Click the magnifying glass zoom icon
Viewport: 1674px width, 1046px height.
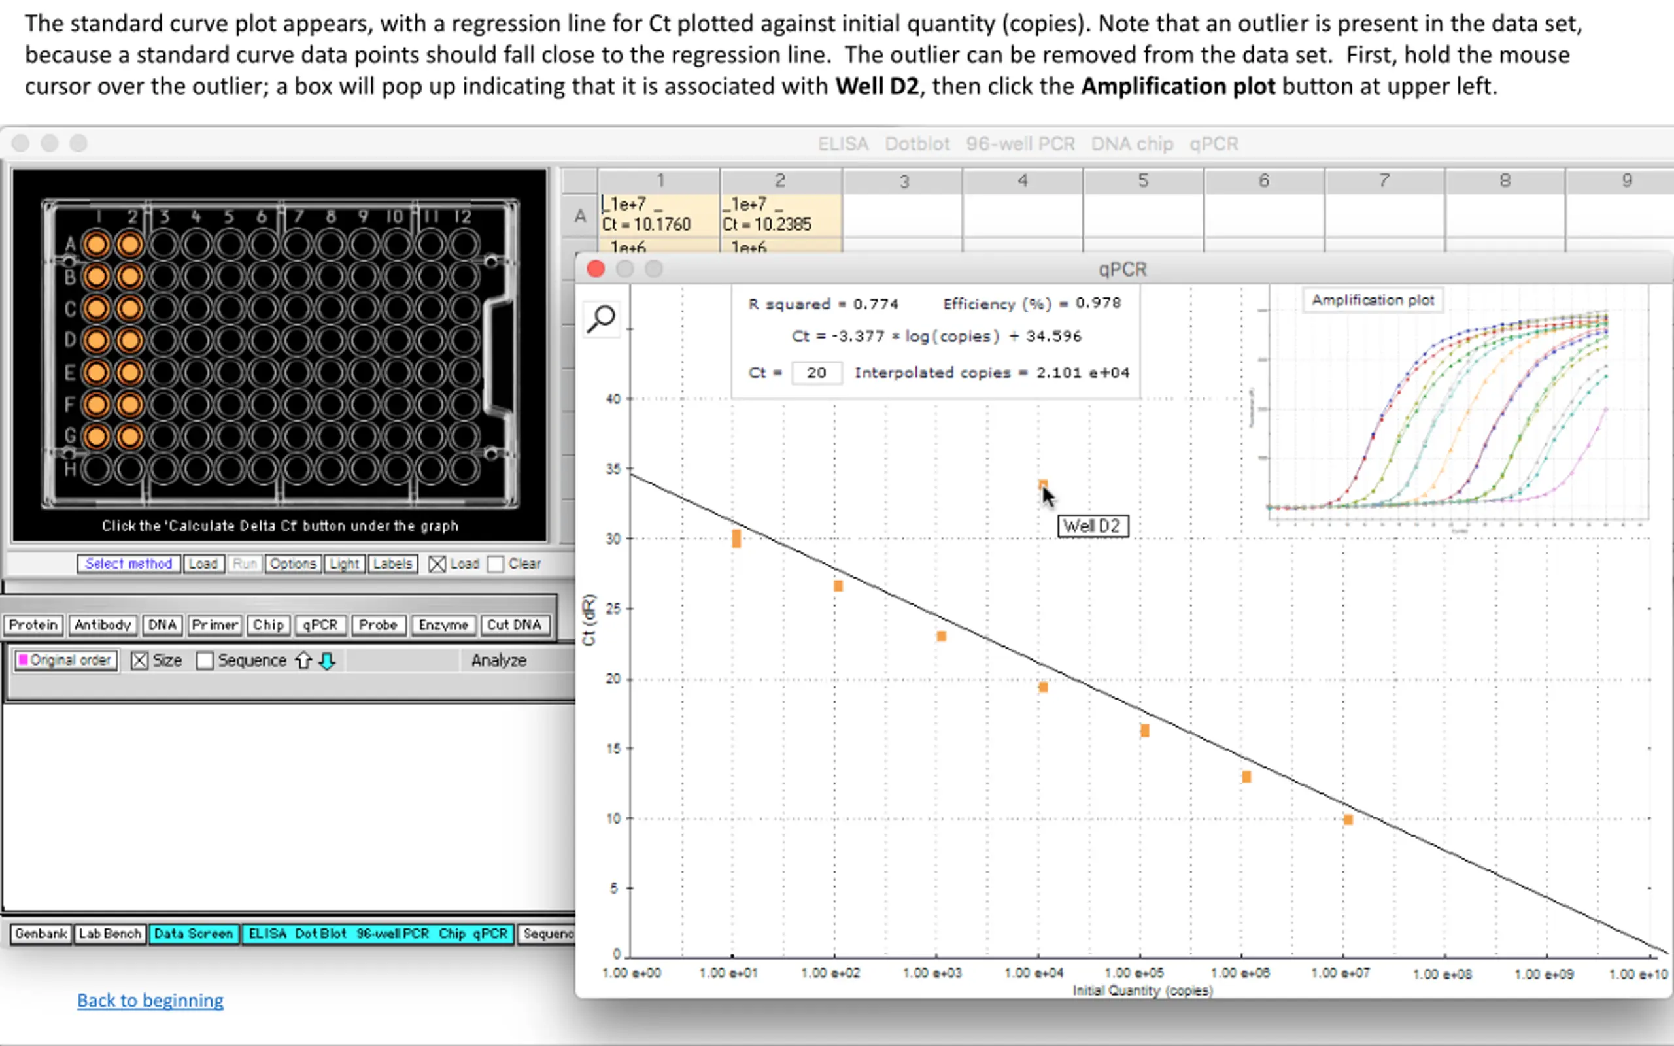601,319
